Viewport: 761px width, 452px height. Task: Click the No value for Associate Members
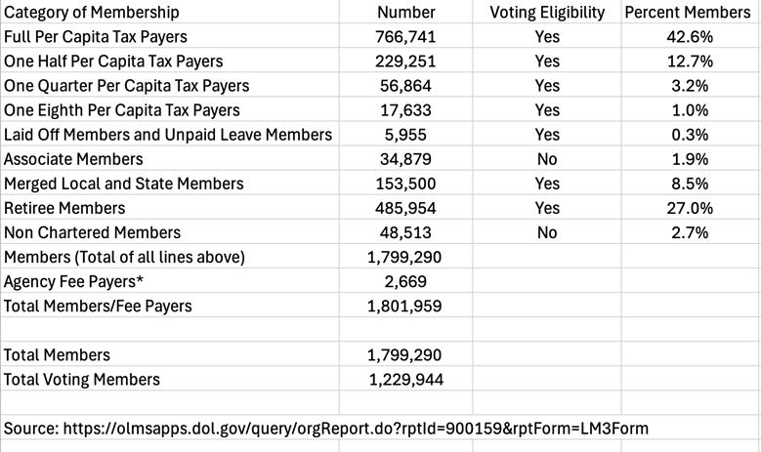(x=547, y=158)
